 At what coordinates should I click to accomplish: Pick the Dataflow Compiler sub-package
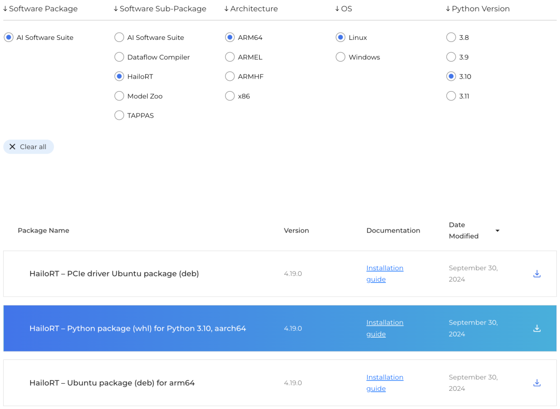[119, 57]
